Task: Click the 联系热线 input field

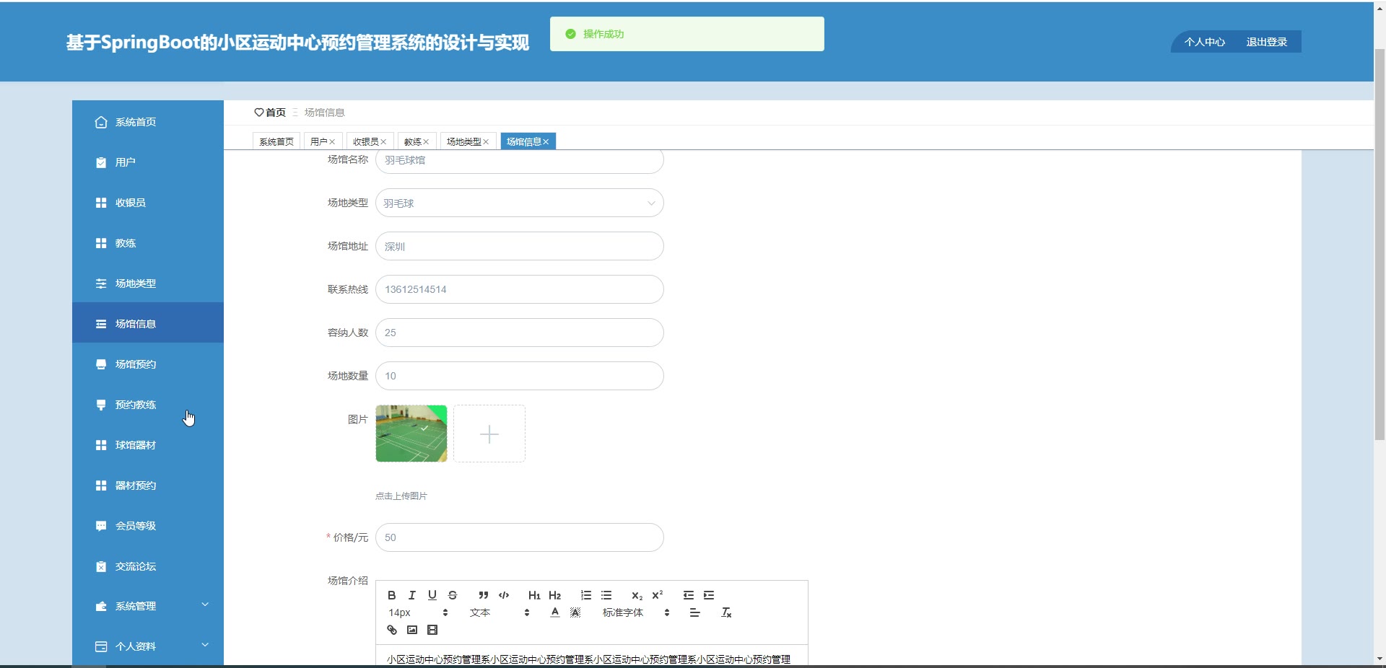Action: click(520, 289)
